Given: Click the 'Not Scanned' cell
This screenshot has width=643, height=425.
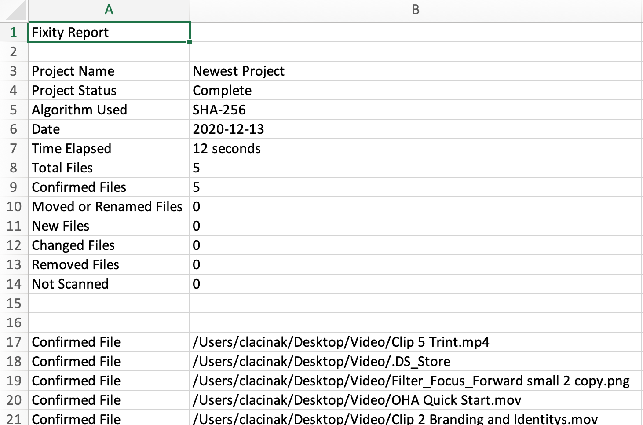Looking at the screenshot, I should [x=109, y=284].
